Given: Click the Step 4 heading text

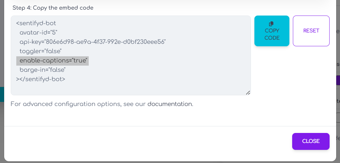Looking at the screenshot, I should click(53, 8).
